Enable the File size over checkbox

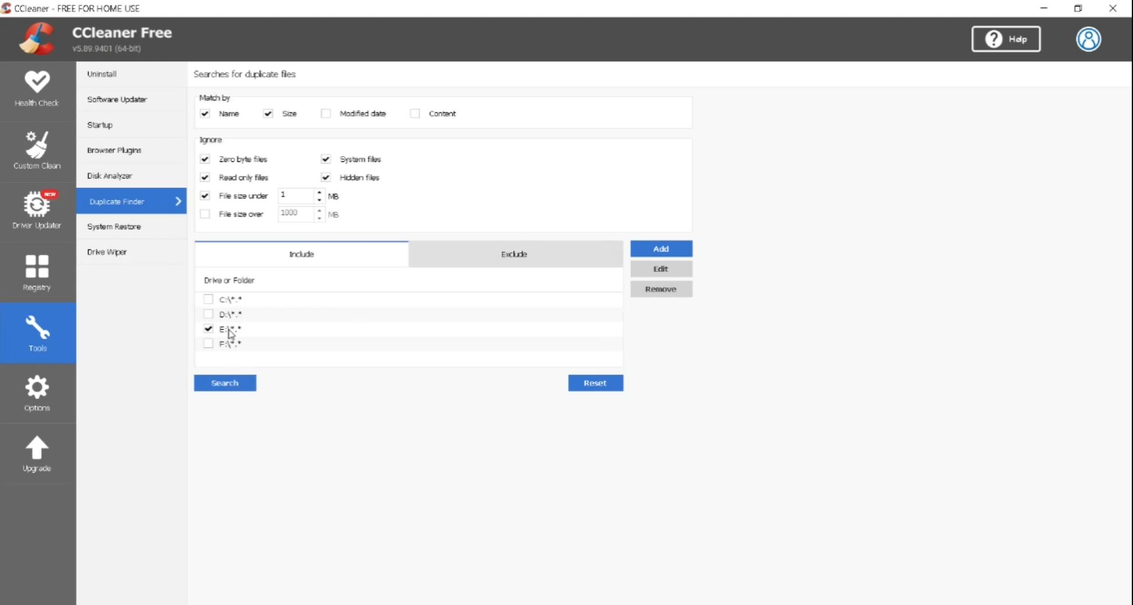pyautogui.click(x=205, y=214)
